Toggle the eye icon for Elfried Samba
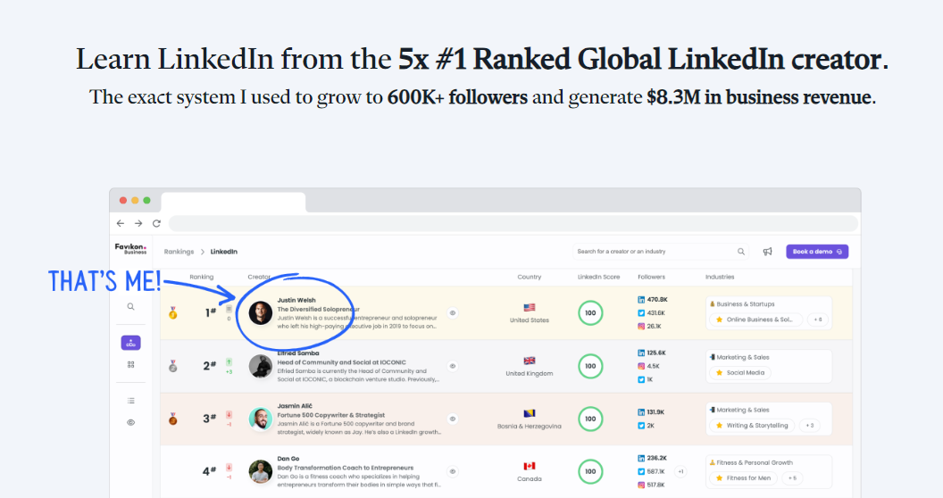 [453, 366]
